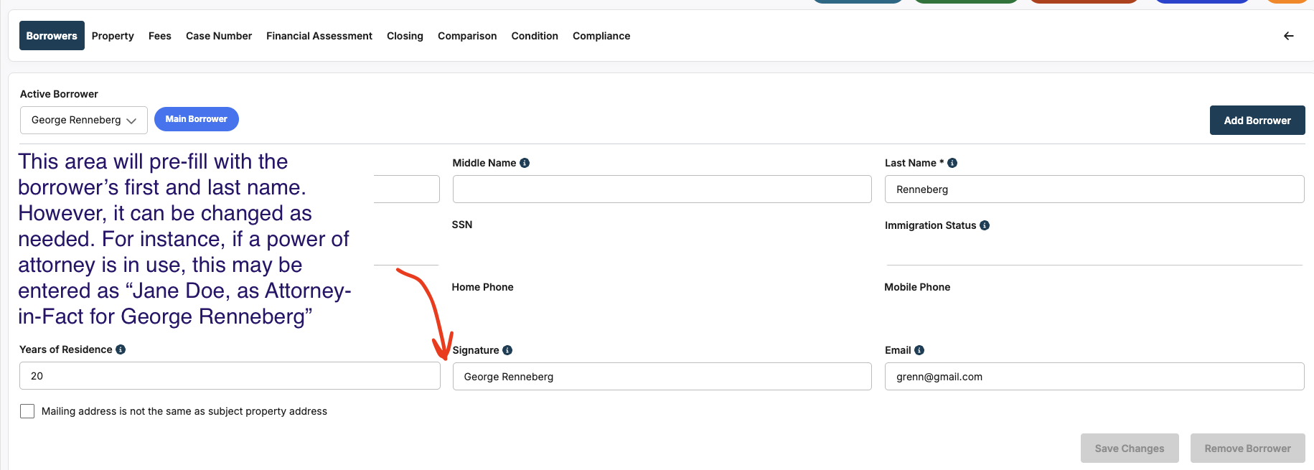
Task: Click info icon beside Years of Residence
Action: [x=121, y=349]
